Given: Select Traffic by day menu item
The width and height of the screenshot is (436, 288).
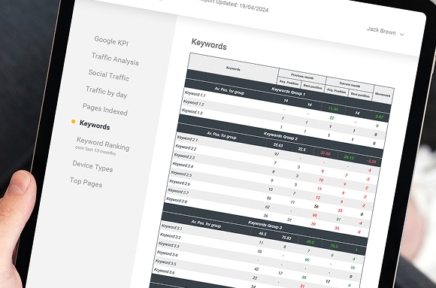Looking at the screenshot, I should click(x=107, y=92).
